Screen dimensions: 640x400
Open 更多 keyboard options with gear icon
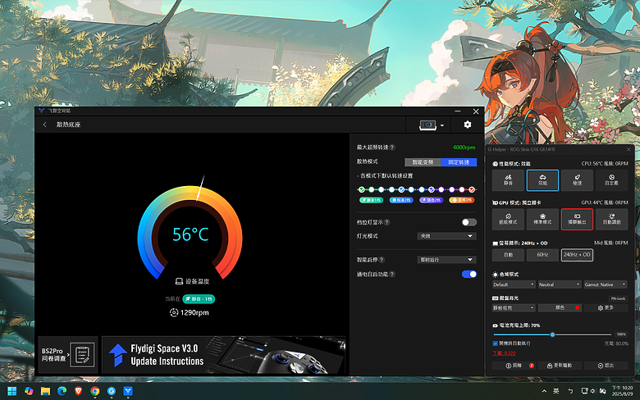[x=606, y=308]
